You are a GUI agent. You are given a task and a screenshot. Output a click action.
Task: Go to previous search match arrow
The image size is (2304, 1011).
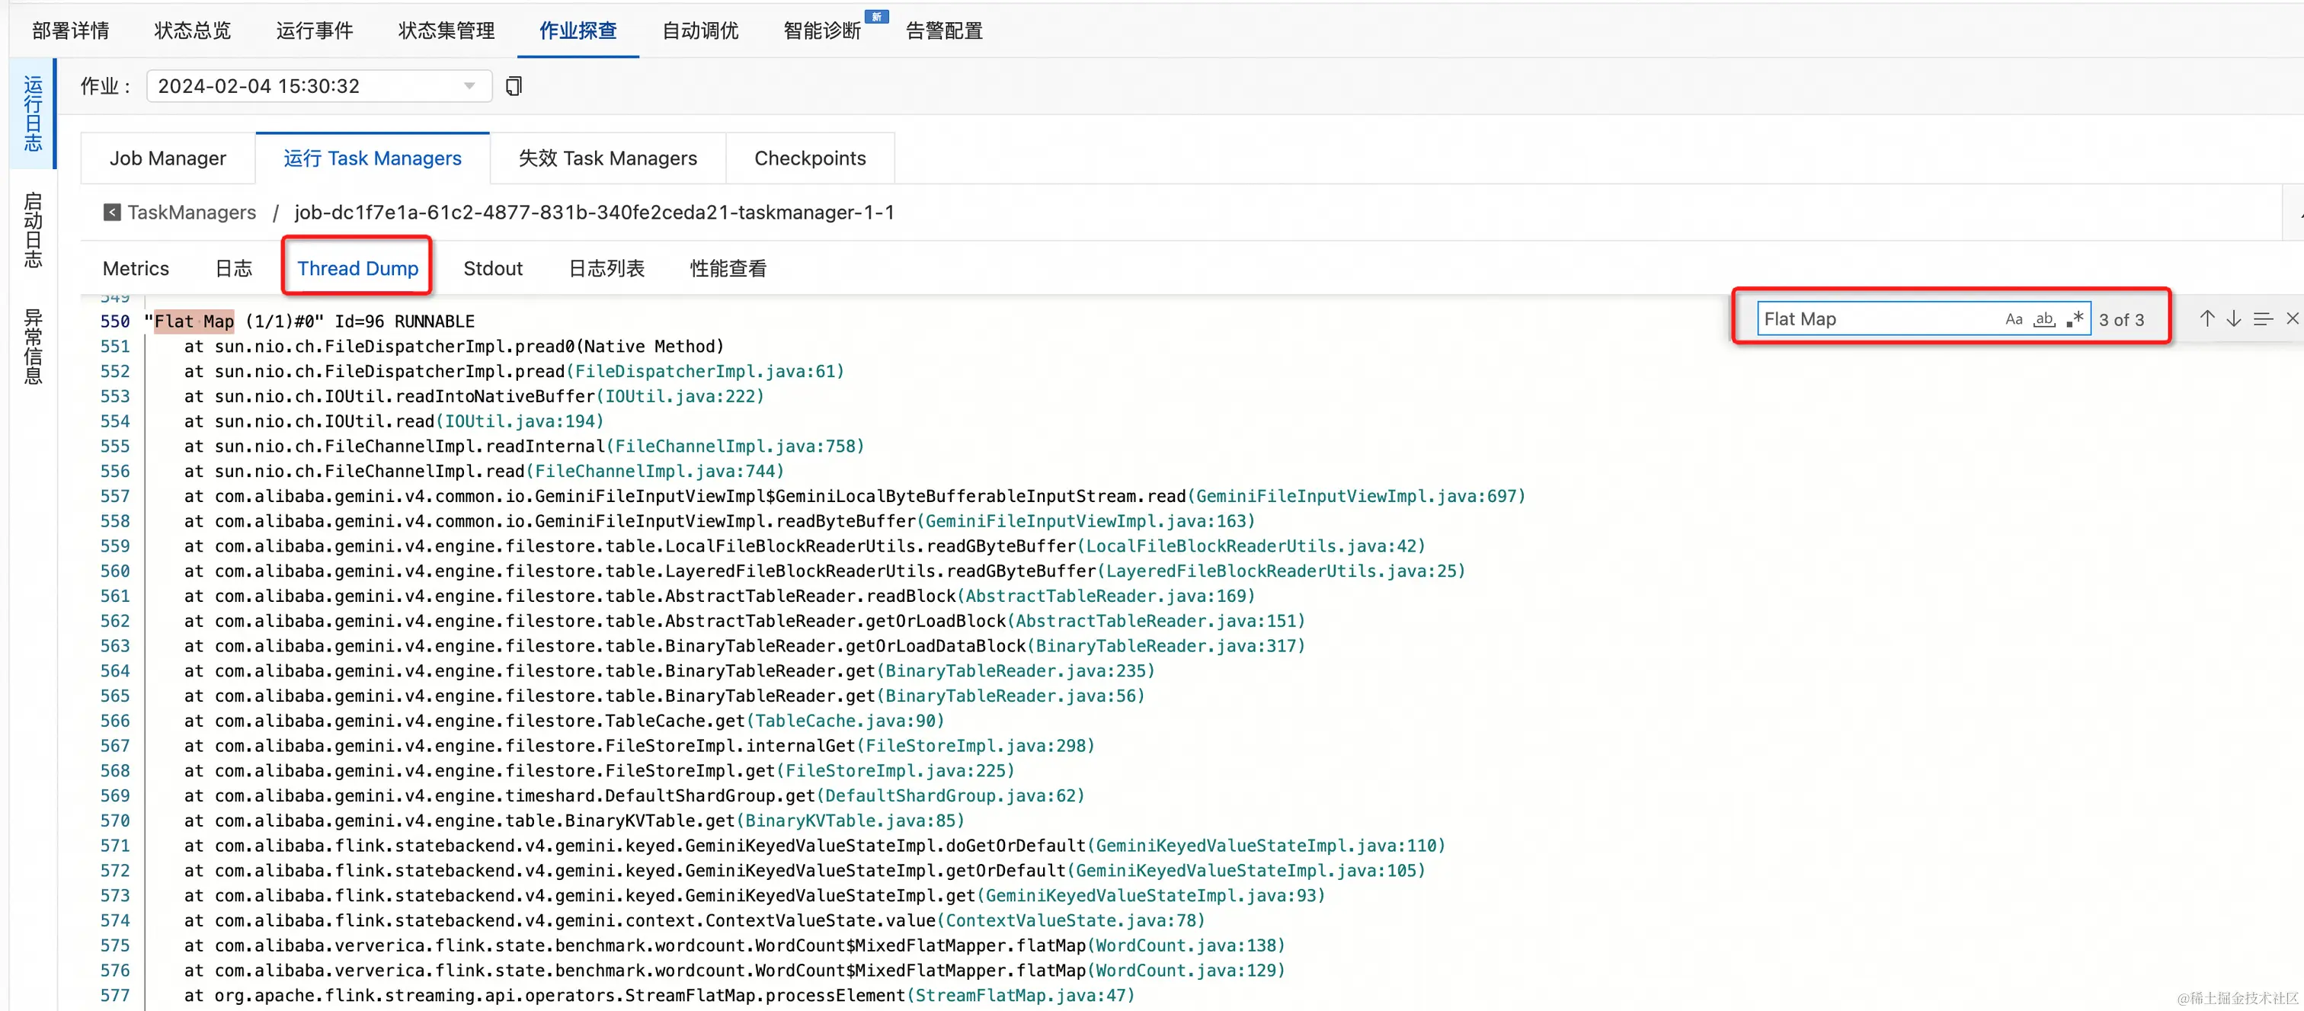[x=2206, y=319]
